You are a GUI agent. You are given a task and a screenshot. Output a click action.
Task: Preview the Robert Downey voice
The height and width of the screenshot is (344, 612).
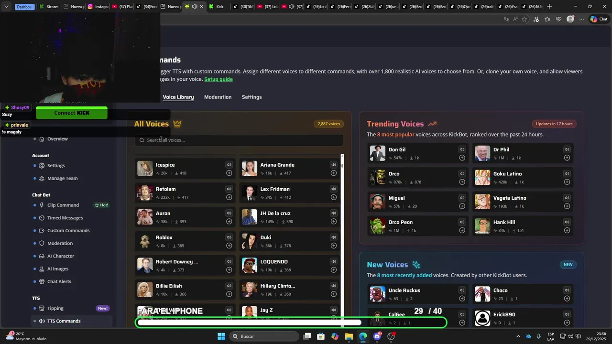point(229,262)
